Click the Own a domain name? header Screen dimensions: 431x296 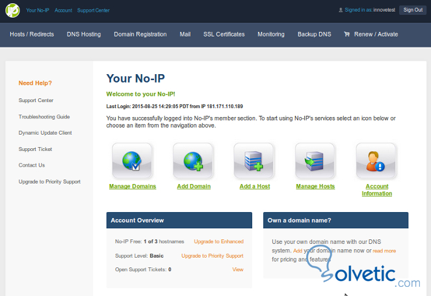[335, 221]
